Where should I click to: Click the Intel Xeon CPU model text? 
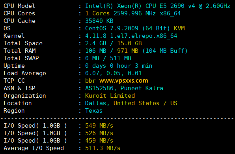(157, 6)
